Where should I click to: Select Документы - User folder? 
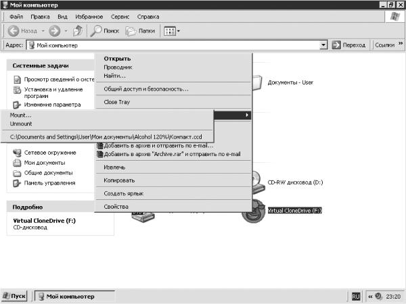coord(290,82)
